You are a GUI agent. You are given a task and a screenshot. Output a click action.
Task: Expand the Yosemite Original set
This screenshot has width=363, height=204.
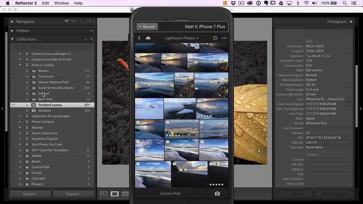20,139
